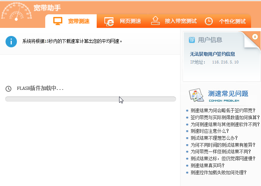Click the 宽带助手 title text
The width and height of the screenshot is (261, 186).
47,8
